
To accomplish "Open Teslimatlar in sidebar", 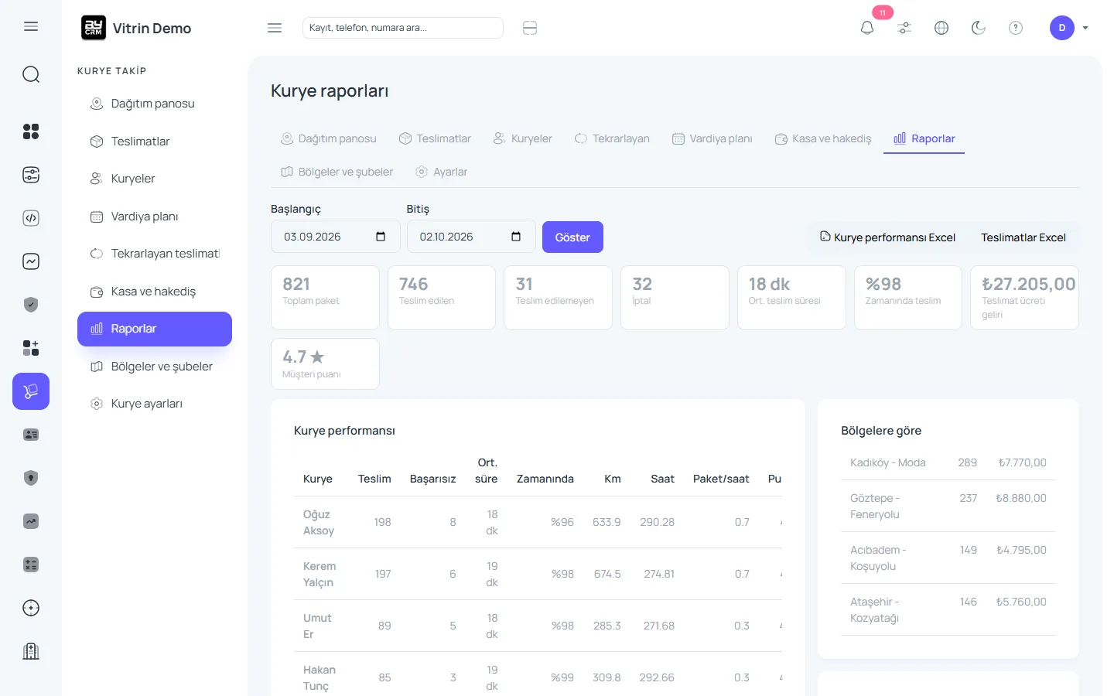I will [155, 142].
